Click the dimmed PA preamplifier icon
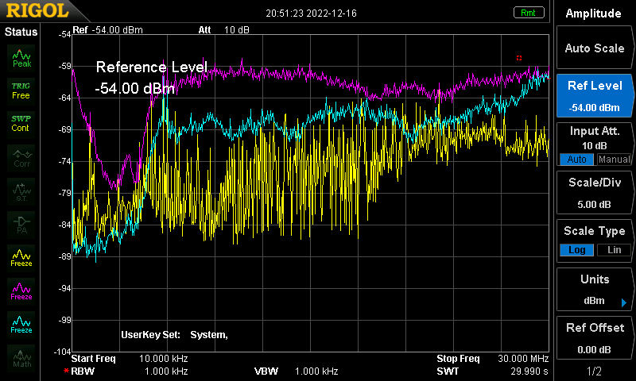The image size is (636, 381). (21, 225)
